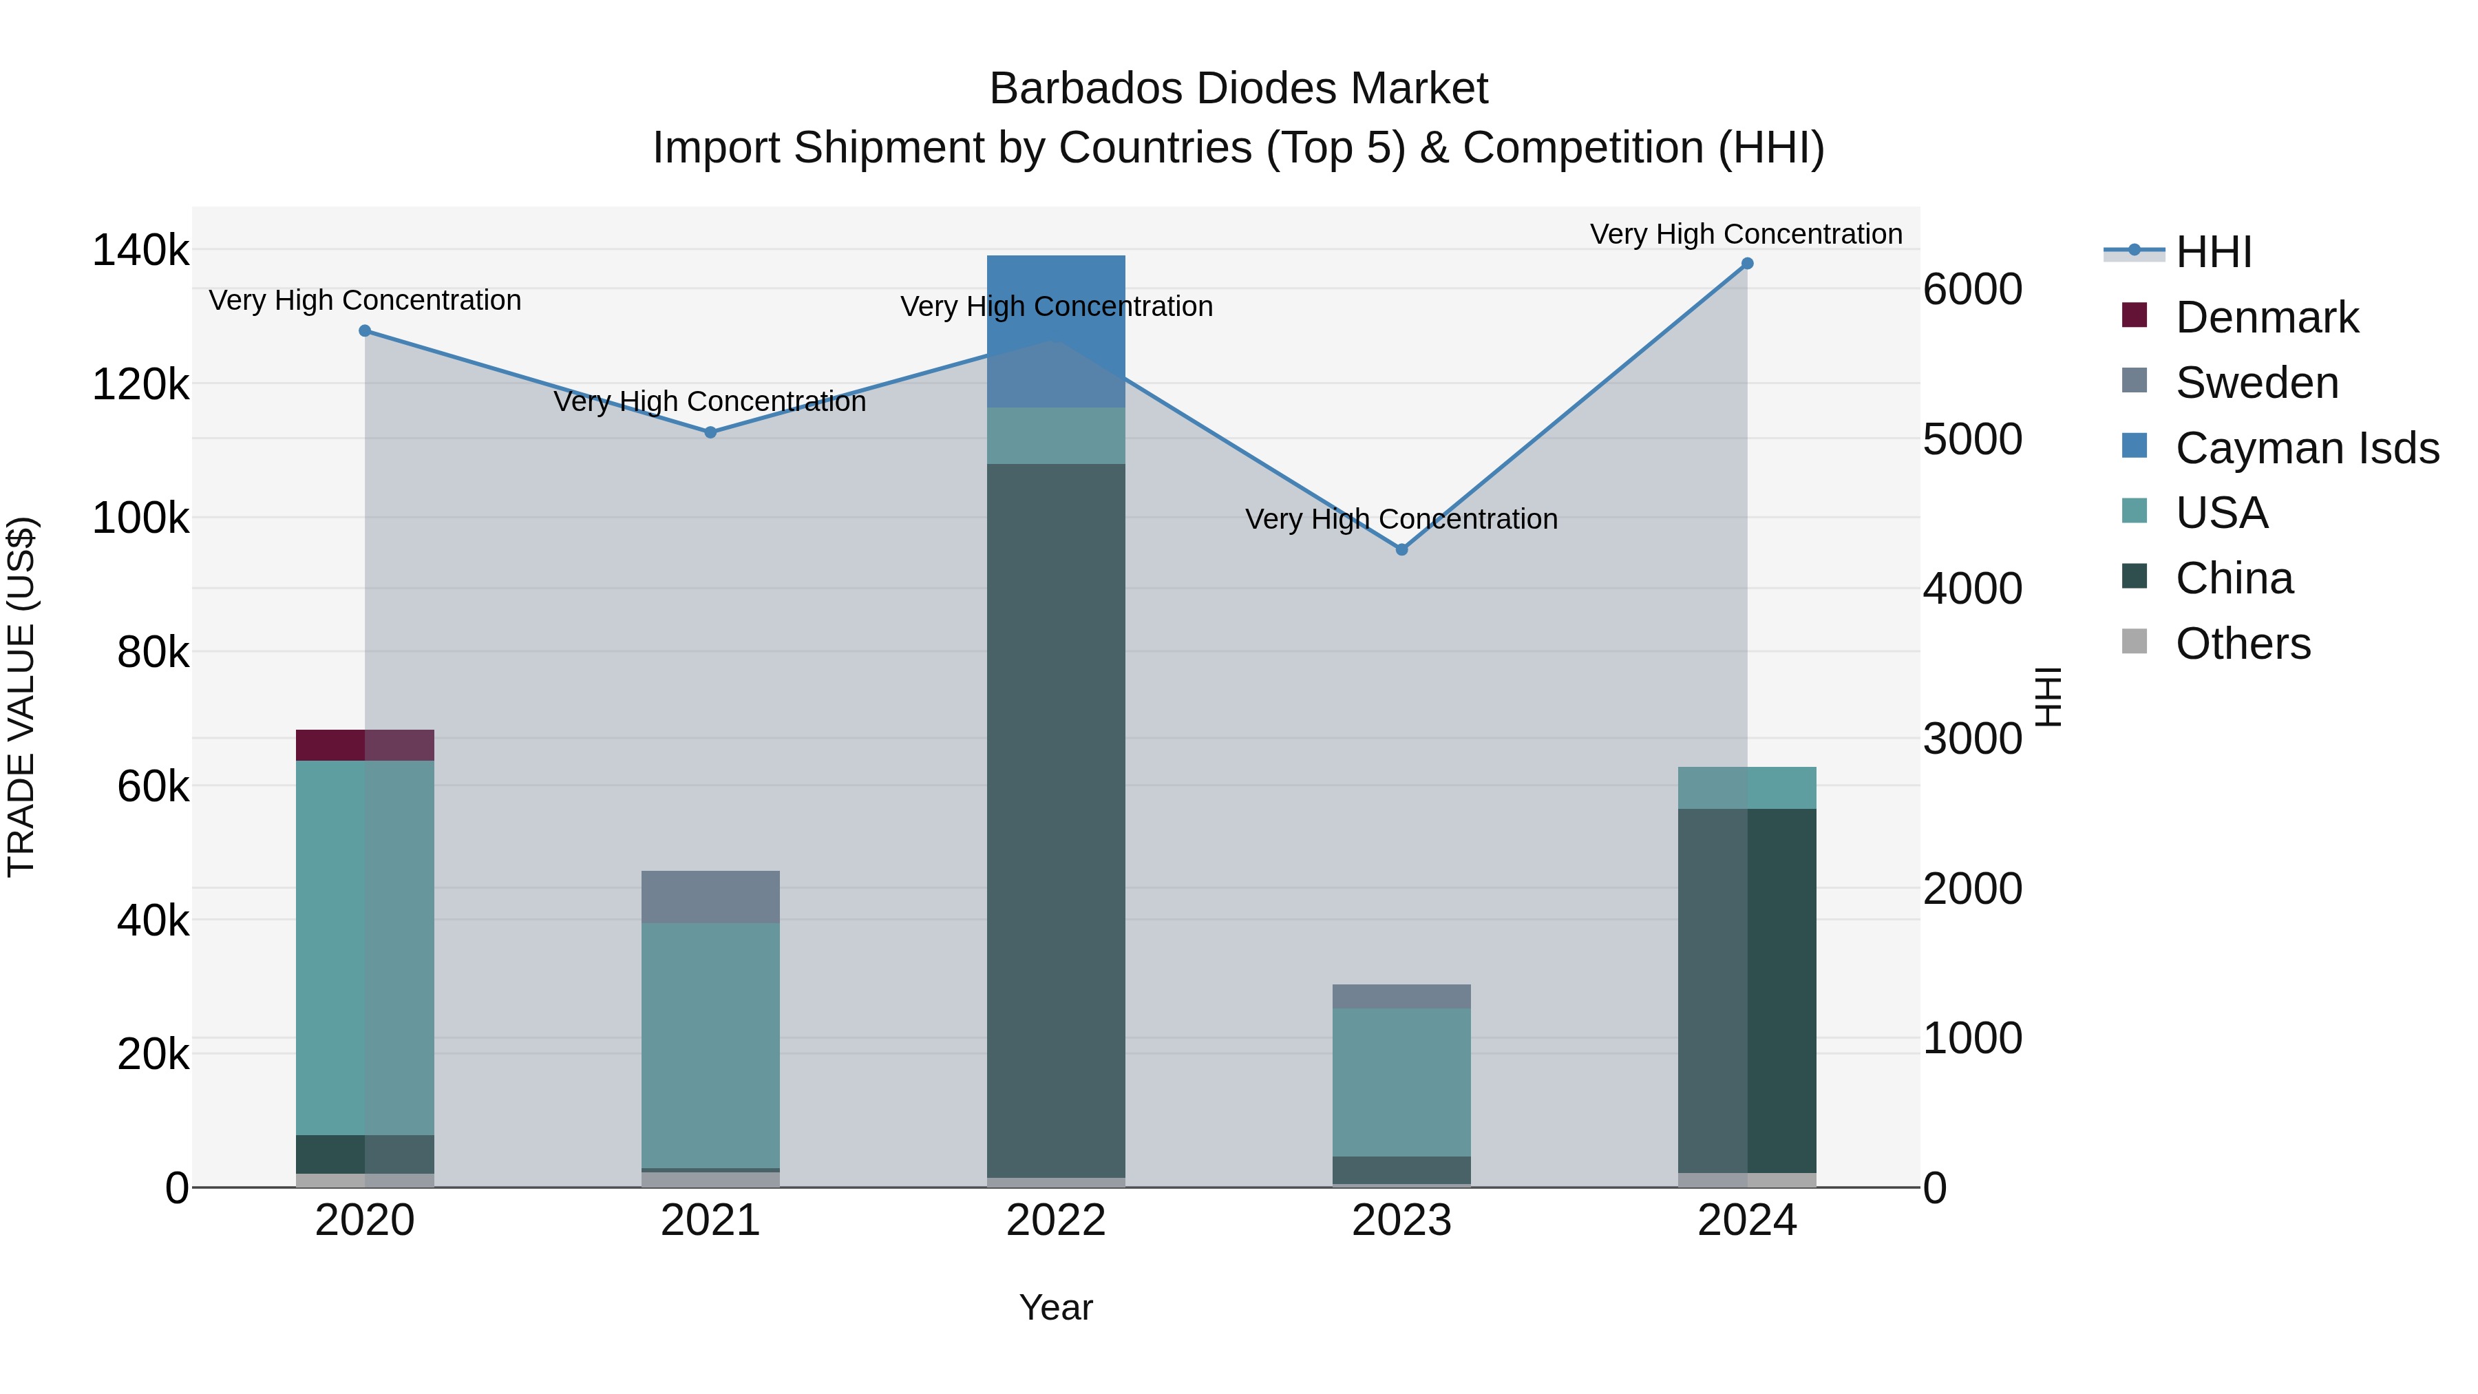This screenshot has width=2478, height=1394.
Task: Click Others segment of 2021 bar
Action: coord(711,1181)
